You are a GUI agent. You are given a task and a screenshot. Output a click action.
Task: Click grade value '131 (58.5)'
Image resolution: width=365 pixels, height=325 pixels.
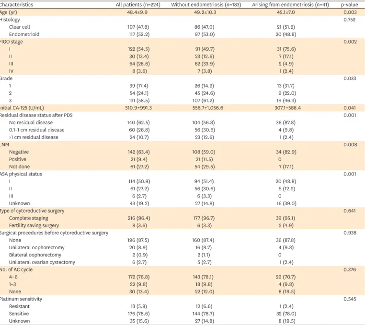(x=139, y=100)
